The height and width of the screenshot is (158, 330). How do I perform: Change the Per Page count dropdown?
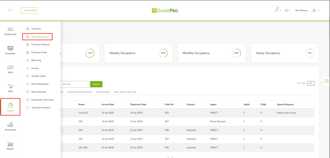[311, 83]
